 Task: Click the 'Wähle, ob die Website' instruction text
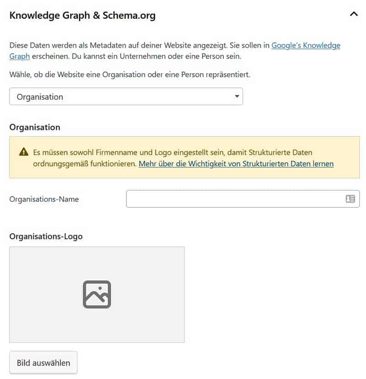pyautogui.click(x=129, y=74)
